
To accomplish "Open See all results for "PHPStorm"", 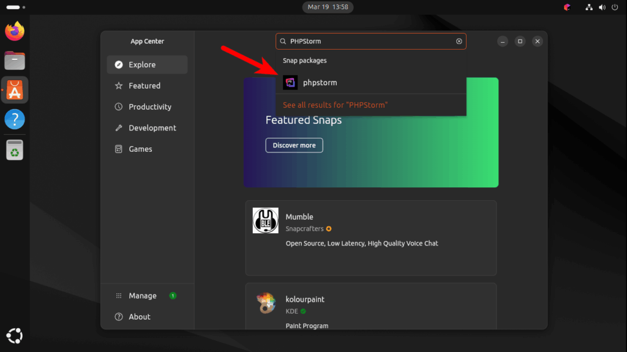I will click(335, 105).
